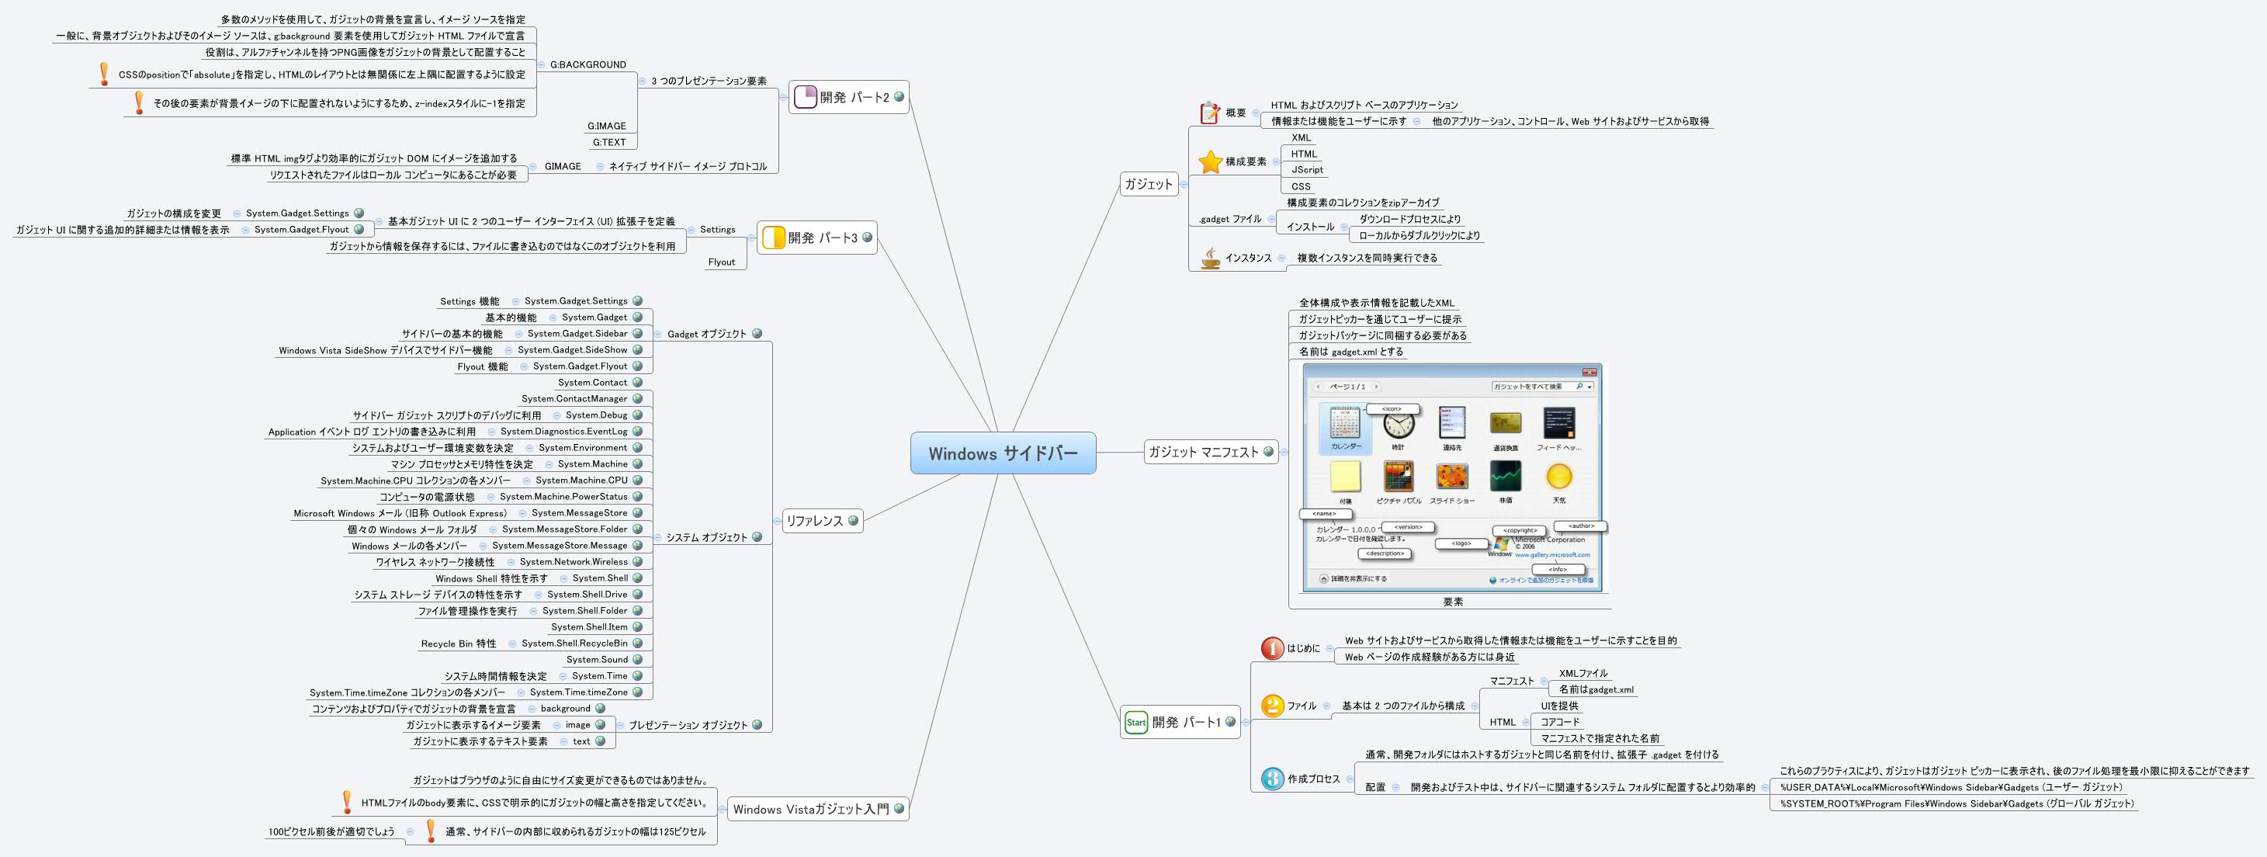
Task: Click the yellow chart icon on 開発 パート3
Action: coord(775,236)
